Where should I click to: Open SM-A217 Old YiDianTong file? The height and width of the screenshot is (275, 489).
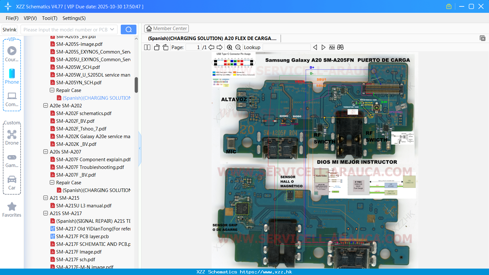pyautogui.click(x=91, y=229)
